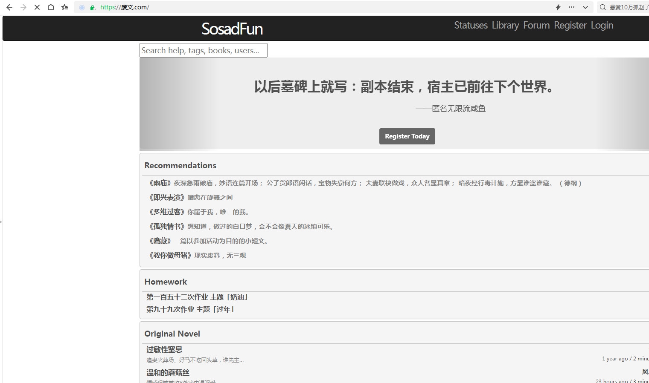Click the site search input field
Viewport: 649px width, 383px height.
(x=204, y=50)
